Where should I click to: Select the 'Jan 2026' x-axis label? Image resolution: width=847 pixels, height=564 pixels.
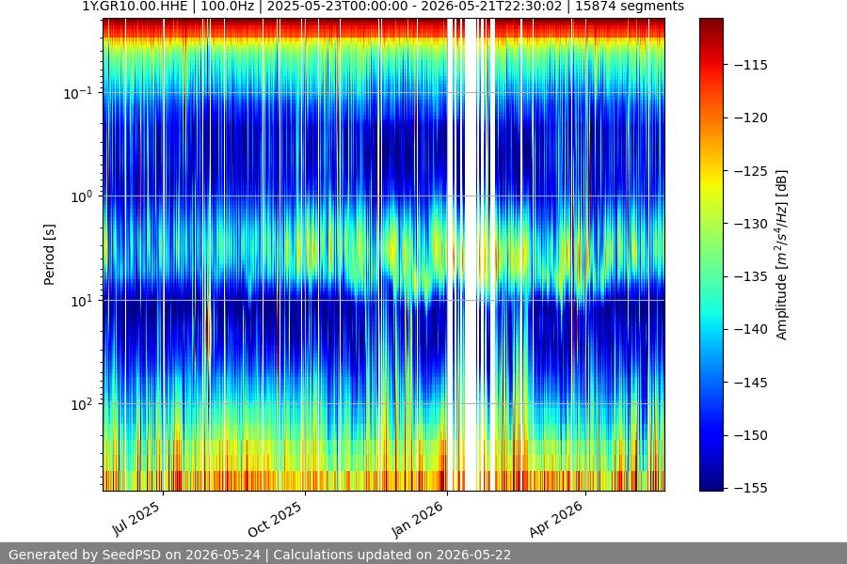418,519
